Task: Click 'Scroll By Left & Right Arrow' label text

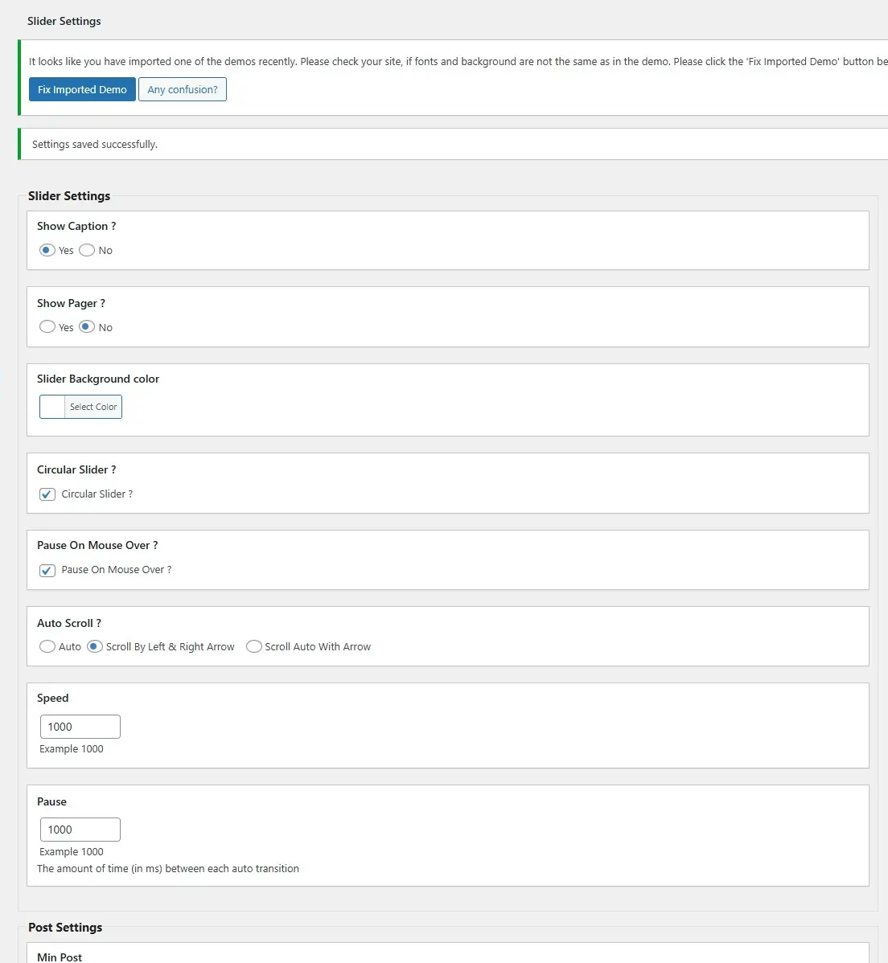Action: 171,647
